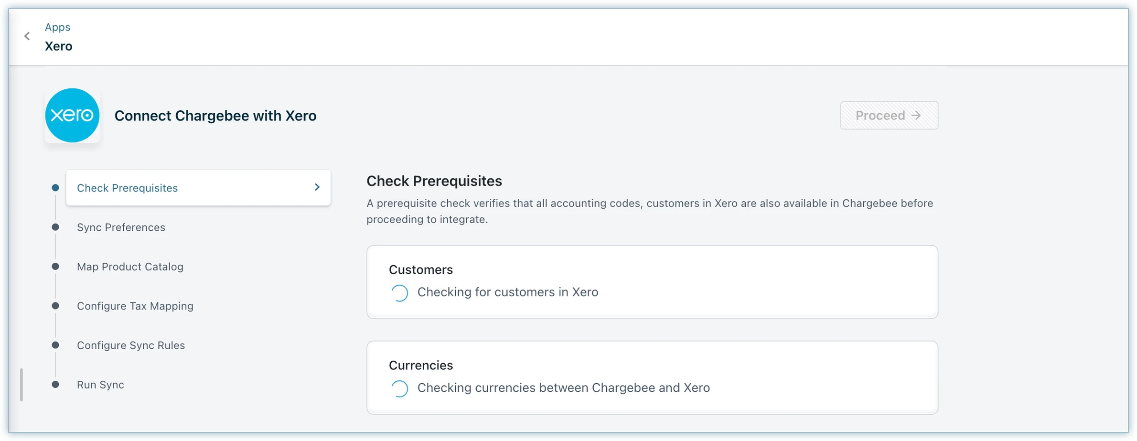Image resolution: width=1137 pixels, height=441 pixels.
Task: Click the Run Sync step bullet
Action: (55, 385)
